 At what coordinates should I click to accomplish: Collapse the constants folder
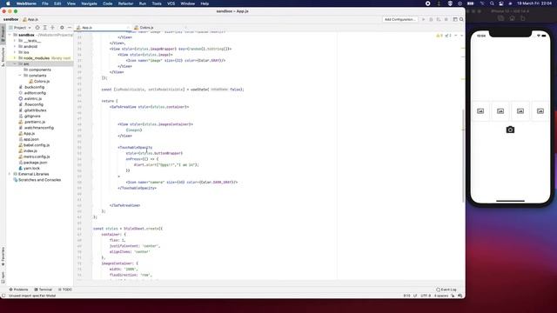point(20,76)
